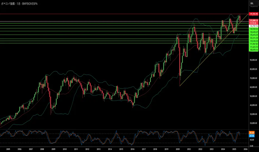
Task: Click the 2016 label on time axis
Action: pos(133,149)
